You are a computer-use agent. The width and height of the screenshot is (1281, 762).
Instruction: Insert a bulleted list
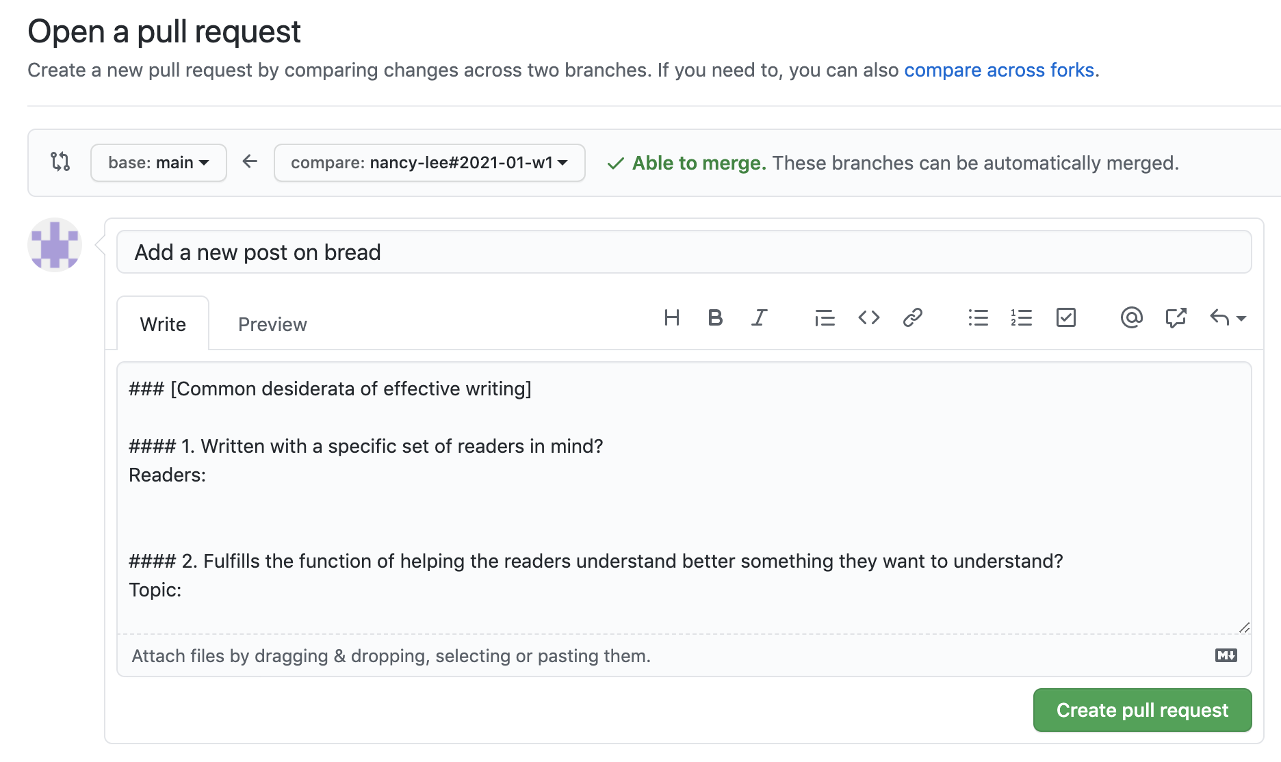click(978, 317)
